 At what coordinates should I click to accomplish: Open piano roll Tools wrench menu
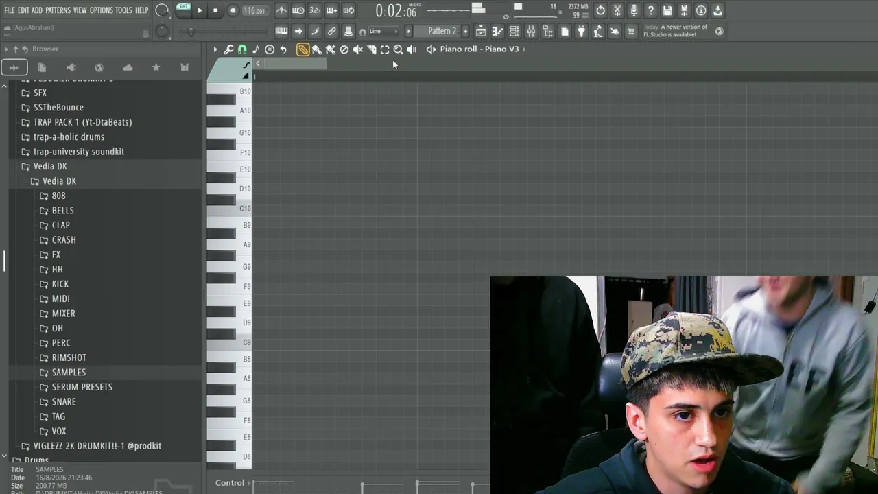pos(228,49)
